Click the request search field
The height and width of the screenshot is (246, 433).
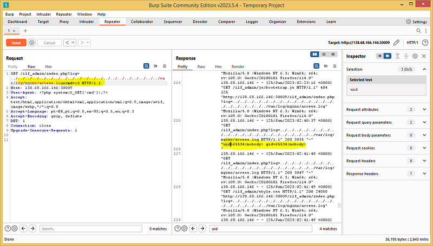tap(90, 229)
